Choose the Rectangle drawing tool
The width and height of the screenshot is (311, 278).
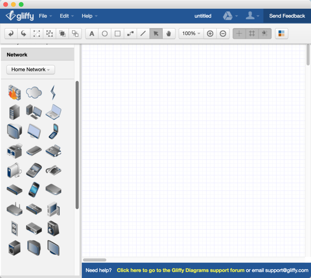tap(118, 34)
